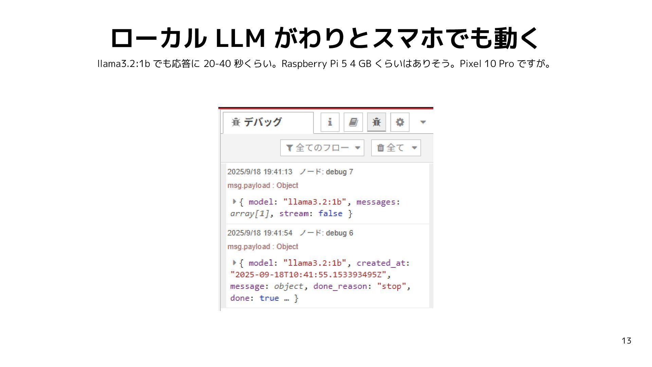Click the done true value
Viewport: 652px width, 367px height.
point(269,298)
